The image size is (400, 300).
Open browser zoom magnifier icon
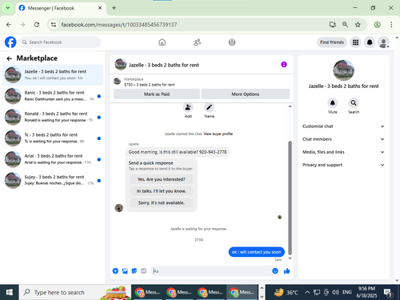(x=345, y=25)
